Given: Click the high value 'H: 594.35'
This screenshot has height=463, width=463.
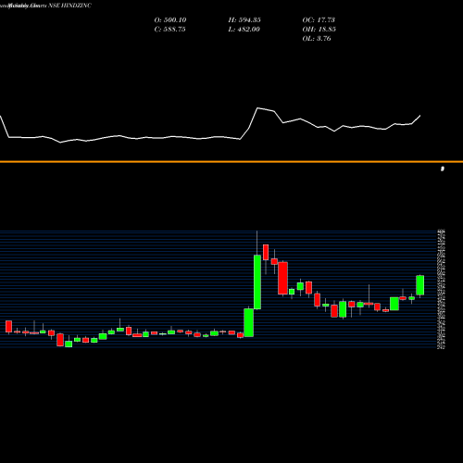Looking at the screenshot, I should [x=244, y=20].
